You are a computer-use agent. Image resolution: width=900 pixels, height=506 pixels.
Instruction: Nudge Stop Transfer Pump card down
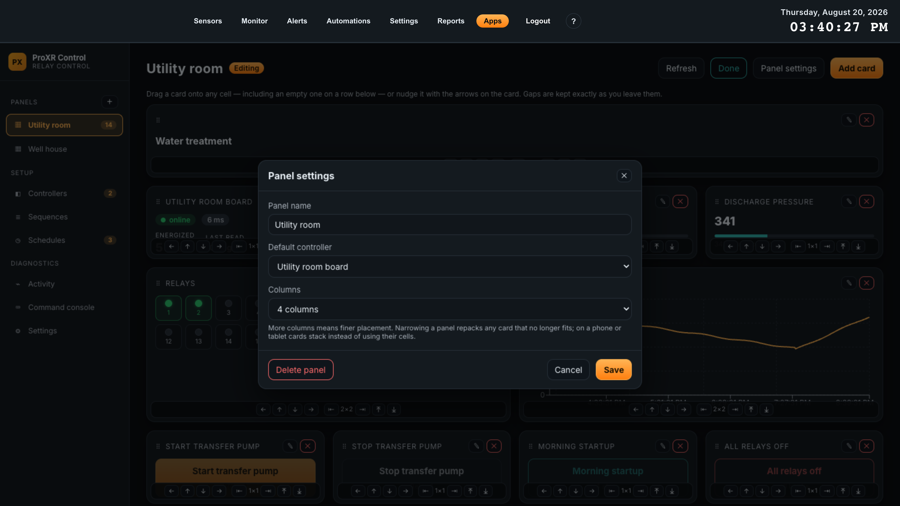click(390, 491)
